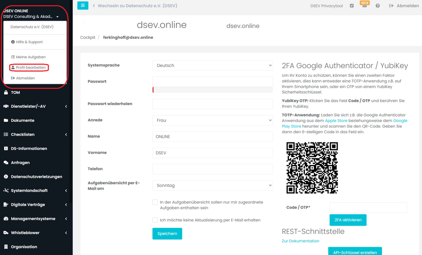Open the notifications envelope icon with badge

click(x=364, y=6)
